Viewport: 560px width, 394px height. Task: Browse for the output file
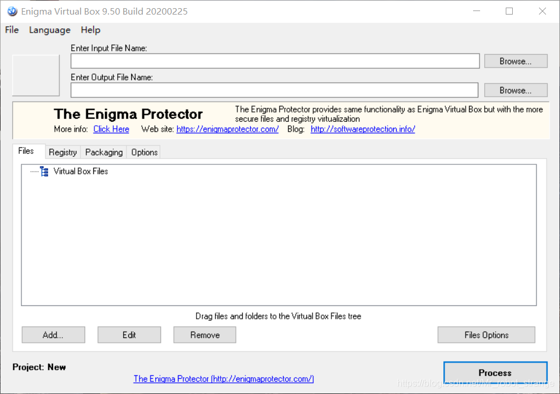(516, 90)
